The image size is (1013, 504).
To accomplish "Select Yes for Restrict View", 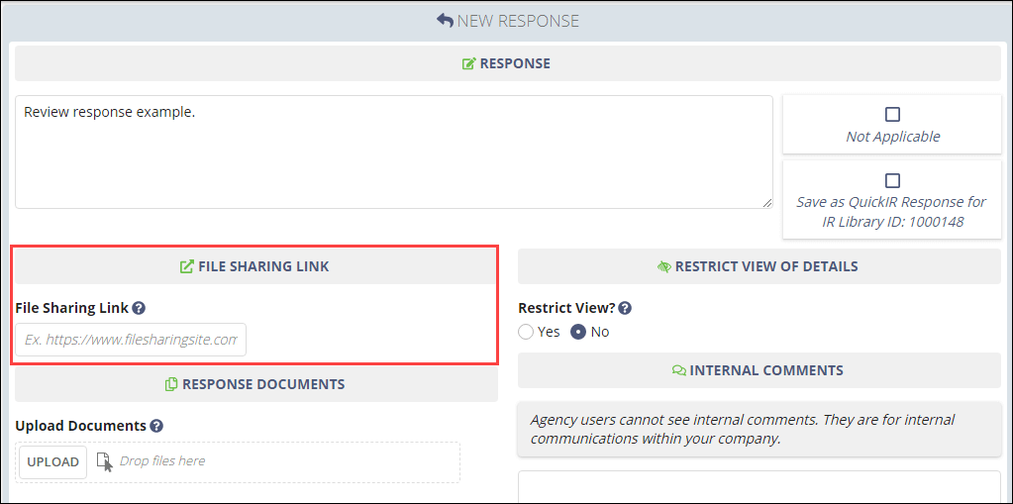I will tap(526, 332).
